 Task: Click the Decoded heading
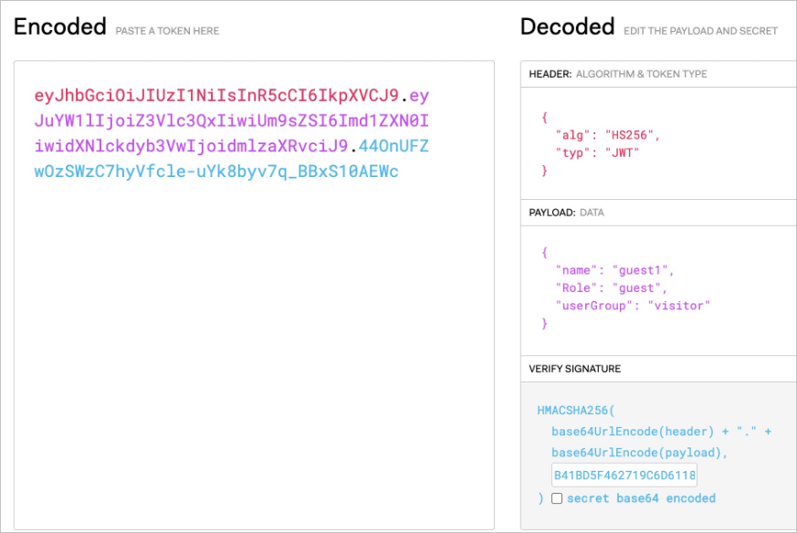coord(567,27)
